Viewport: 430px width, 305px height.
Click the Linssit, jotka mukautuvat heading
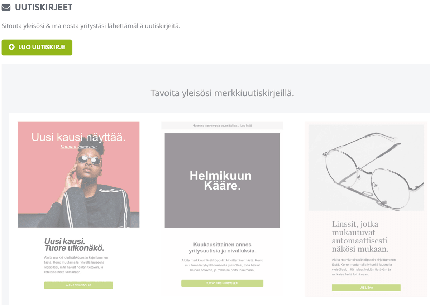tap(360, 237)
